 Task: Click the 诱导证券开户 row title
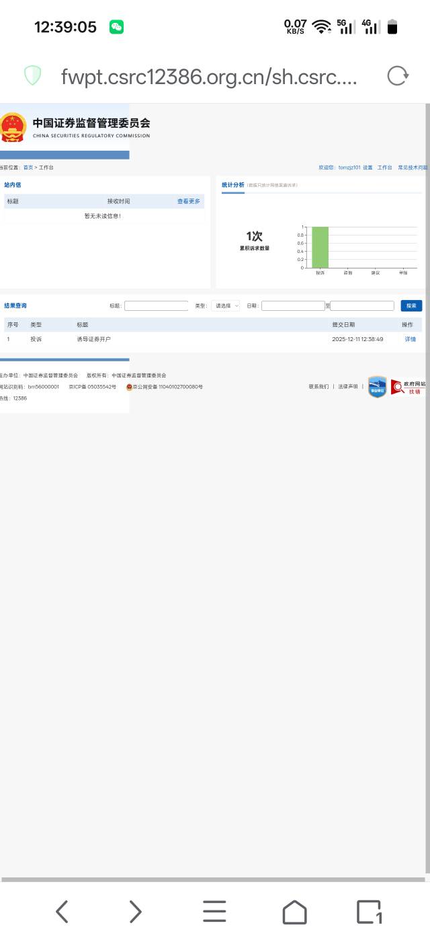[x=94, y=339]
